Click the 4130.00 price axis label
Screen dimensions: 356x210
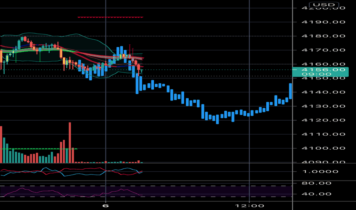pos(323,106)
